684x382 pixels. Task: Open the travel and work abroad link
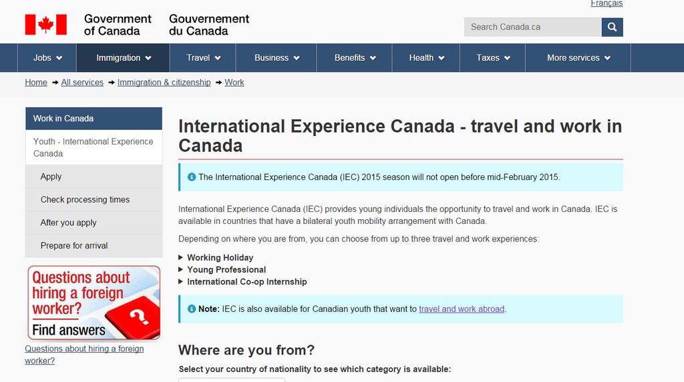461,309
